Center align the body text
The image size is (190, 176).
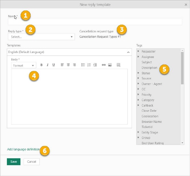coord(68,65)
